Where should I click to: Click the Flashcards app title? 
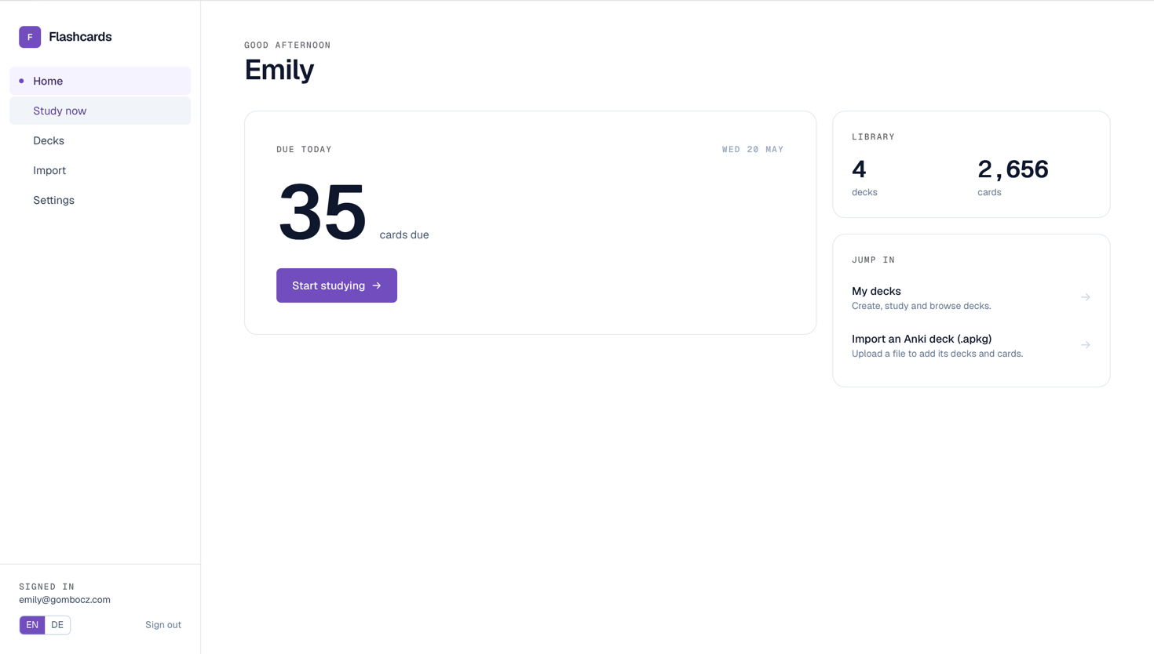[80, 37]
